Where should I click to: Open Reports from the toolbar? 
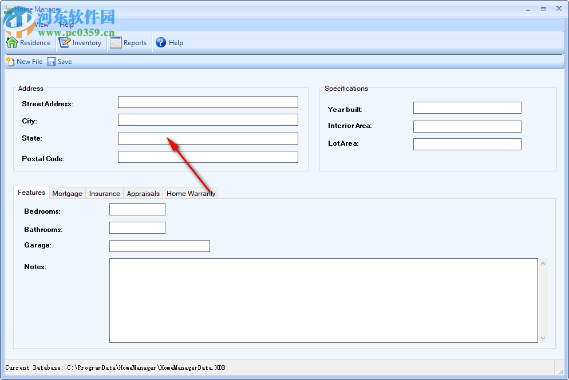(x=116, y=42)
